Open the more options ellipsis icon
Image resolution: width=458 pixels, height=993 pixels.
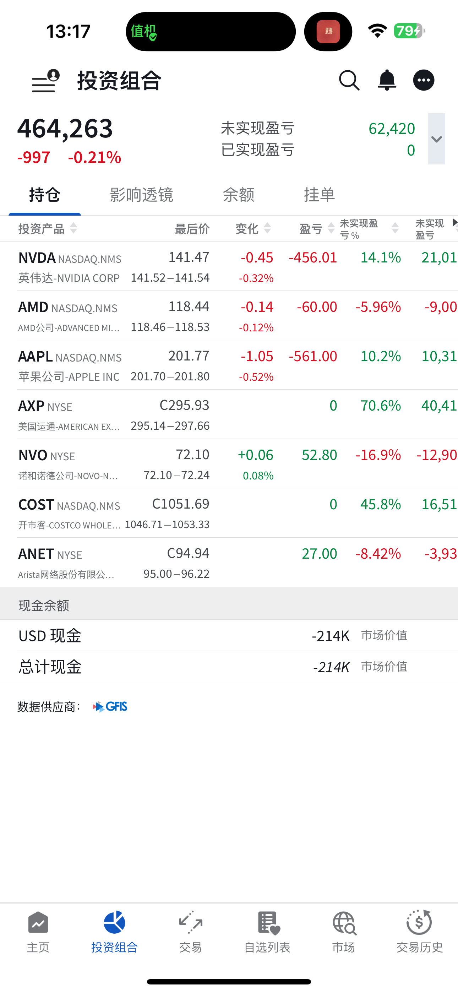tap(424, 81)
